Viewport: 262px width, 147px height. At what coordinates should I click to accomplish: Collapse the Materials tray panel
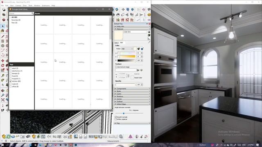pyautogui.click(x=132, y=29)
